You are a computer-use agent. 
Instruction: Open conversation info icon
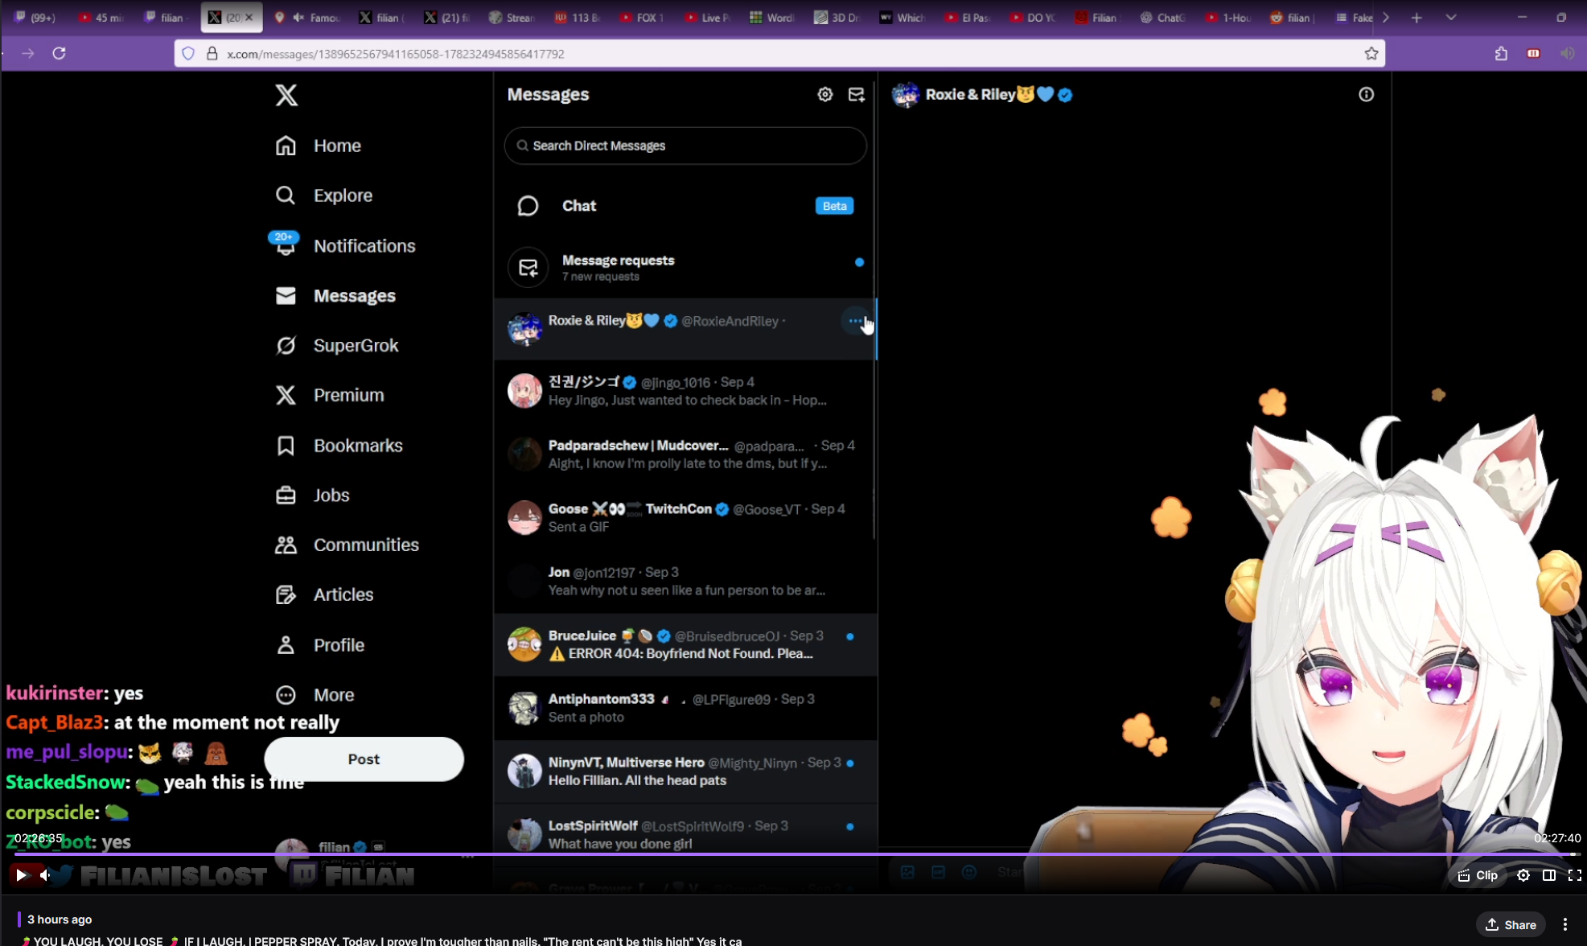[1366, 95]
